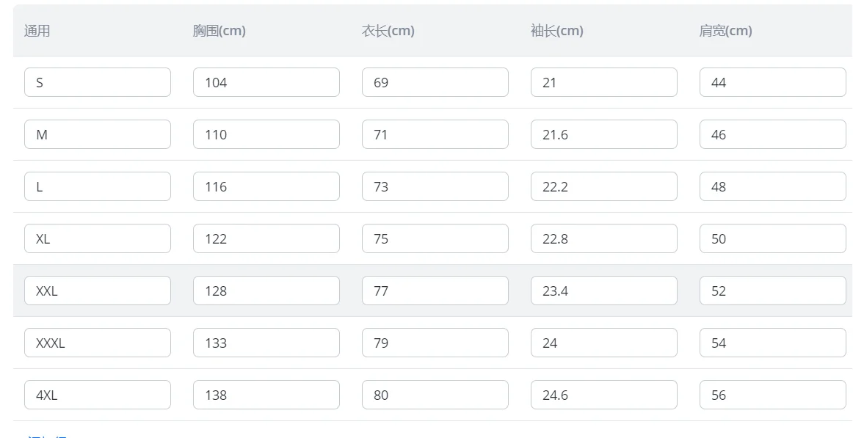The image size is (853, 438).
Task: Click the 袖长 field showing 22.2
Action: tap(603, 186)
